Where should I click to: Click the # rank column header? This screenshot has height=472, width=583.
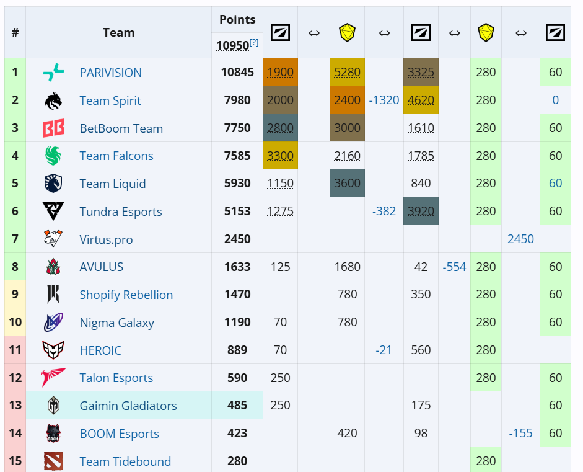click(x=15, y=32)
